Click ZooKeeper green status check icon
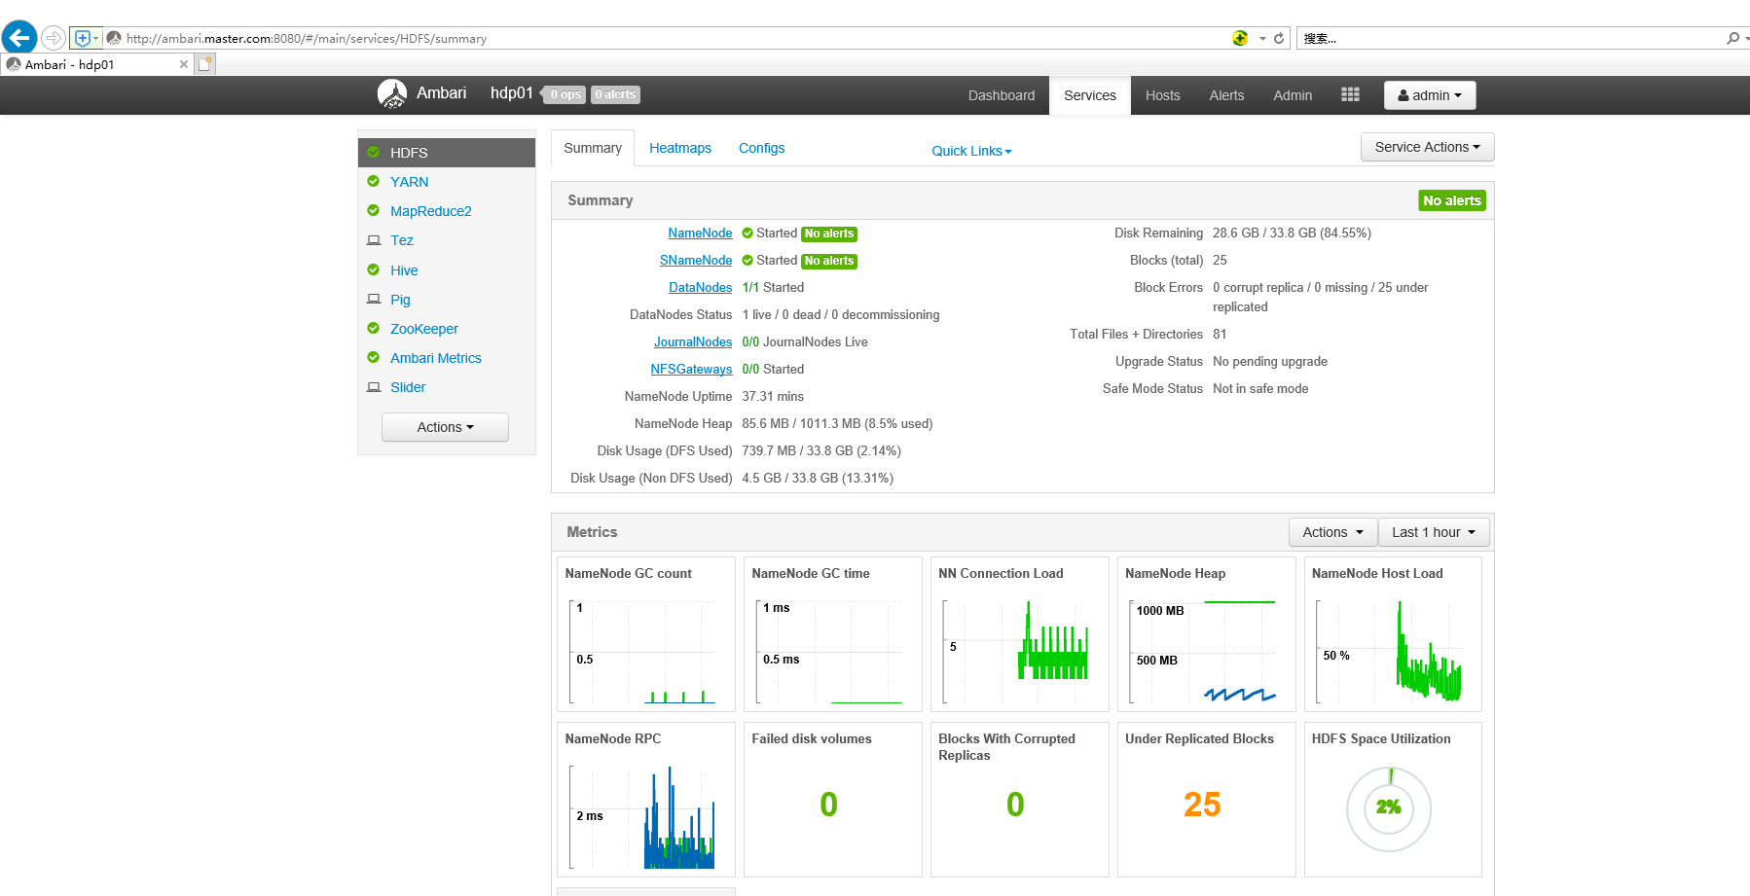 (x=373, y=328)
